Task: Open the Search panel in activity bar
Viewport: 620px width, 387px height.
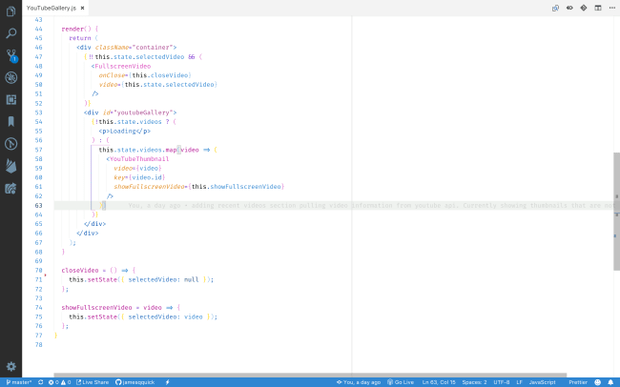Action: coord(10,33)
